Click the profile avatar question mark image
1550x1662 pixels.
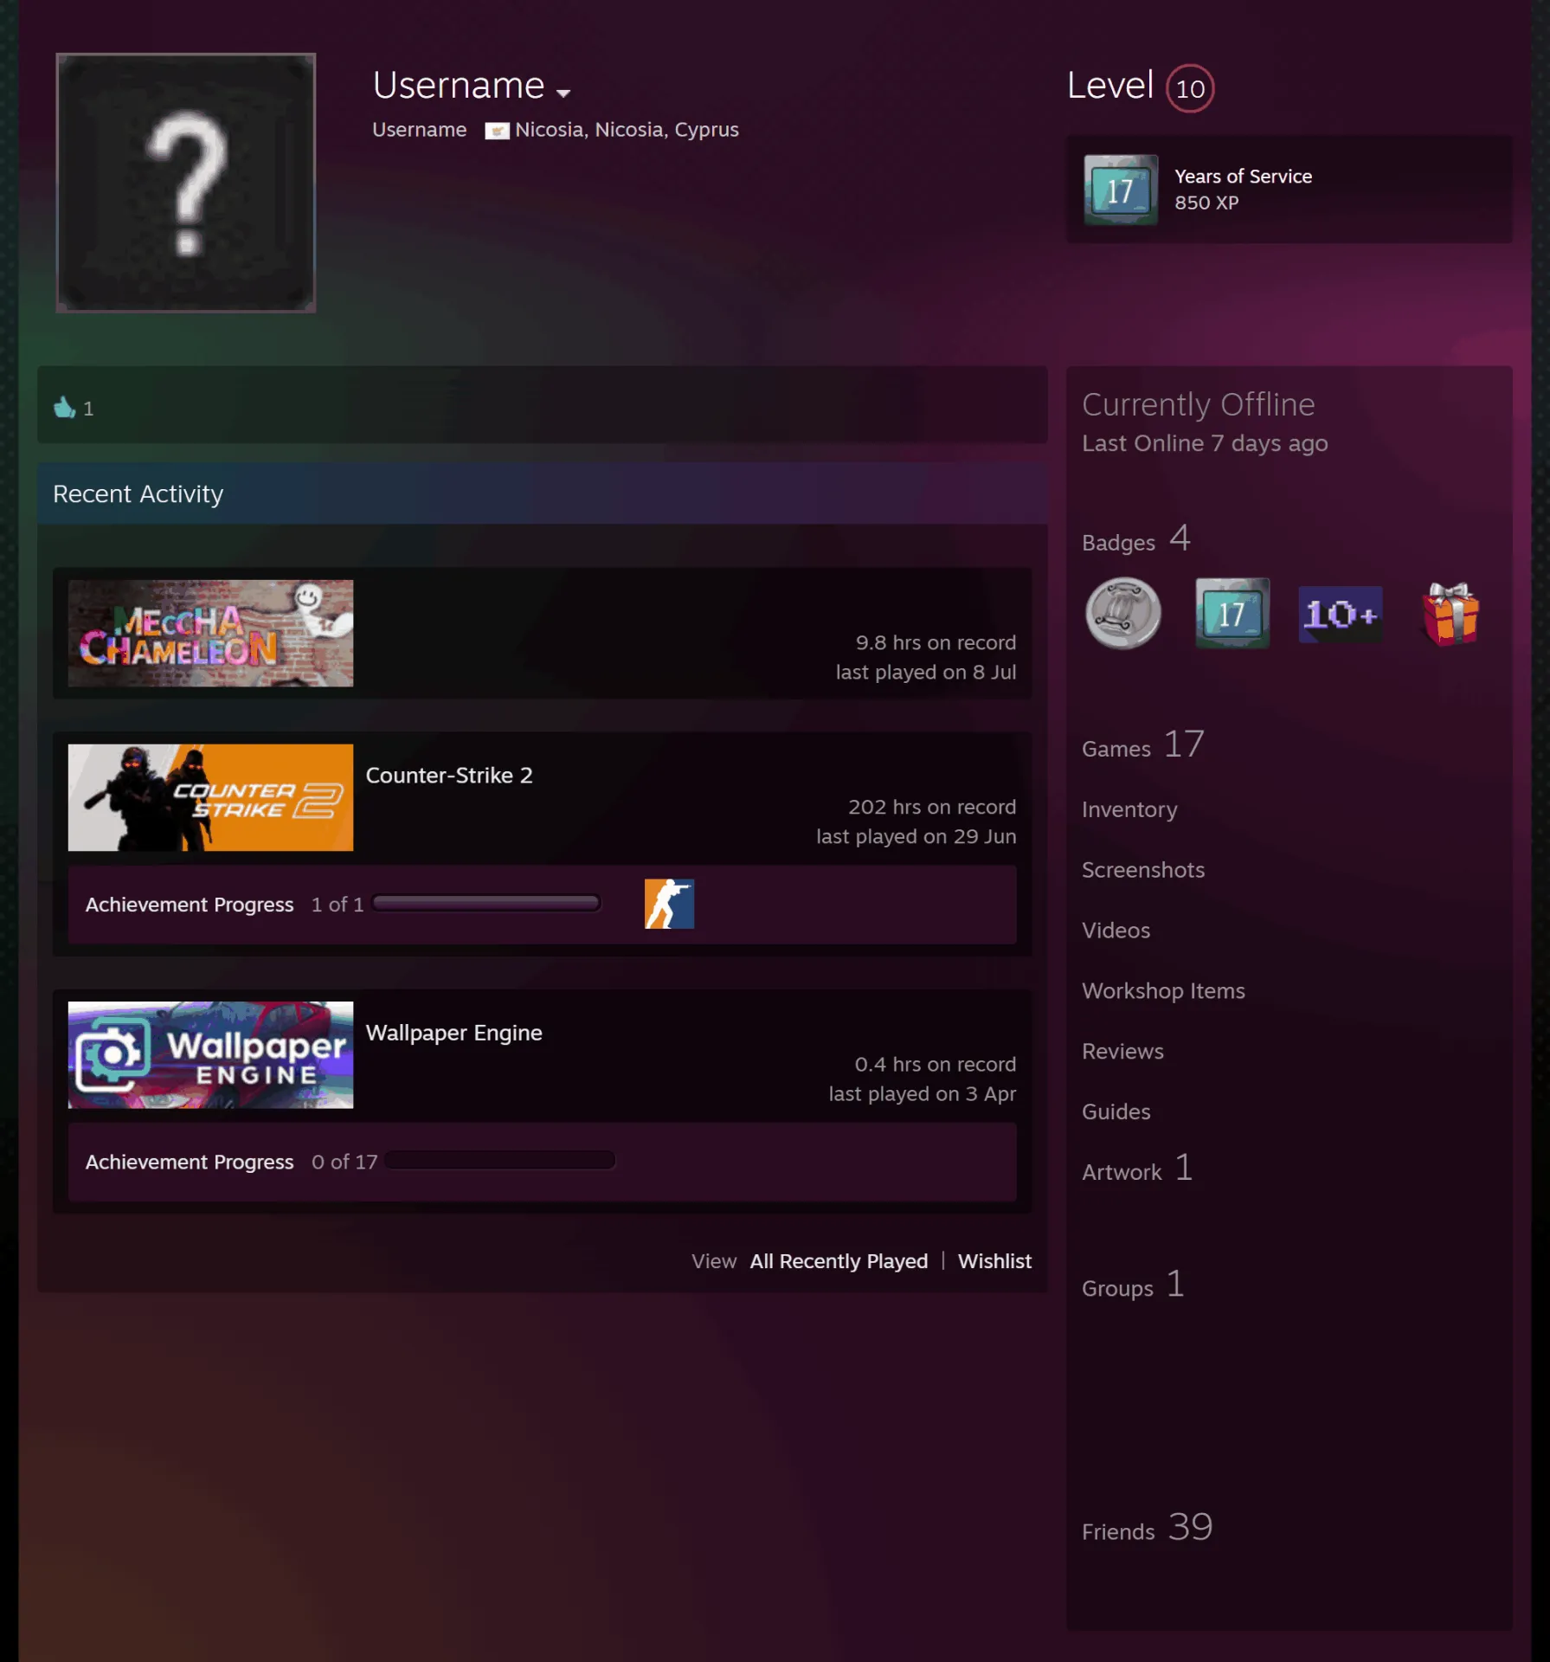point(186,183)
